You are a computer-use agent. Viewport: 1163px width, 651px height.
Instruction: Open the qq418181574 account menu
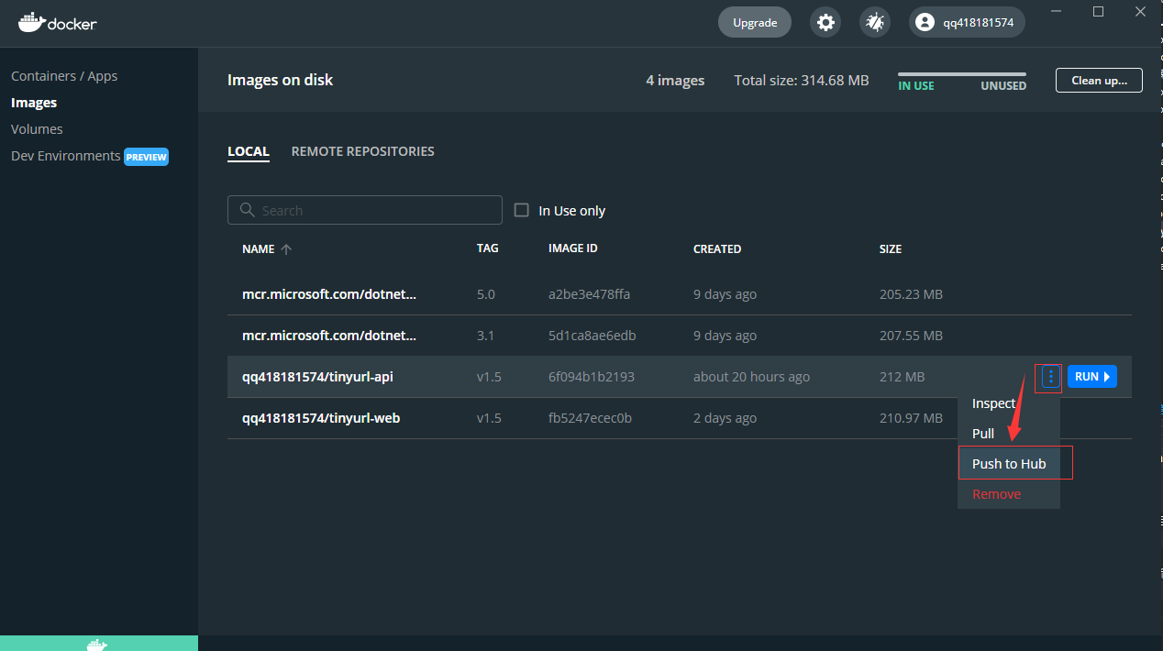967,22
